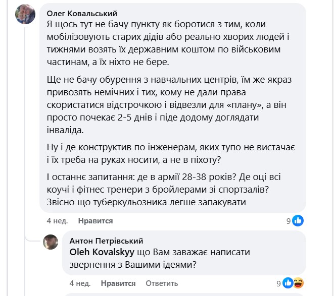This screenshot has height=296, width=334.
Task: Open Олег Ковальський's profile picture
Action: point(26,14)
